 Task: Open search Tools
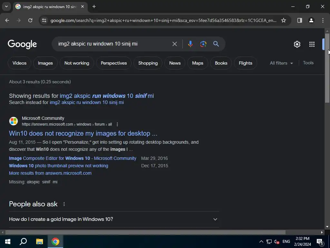pyautogui.click(x=308, y=63)
